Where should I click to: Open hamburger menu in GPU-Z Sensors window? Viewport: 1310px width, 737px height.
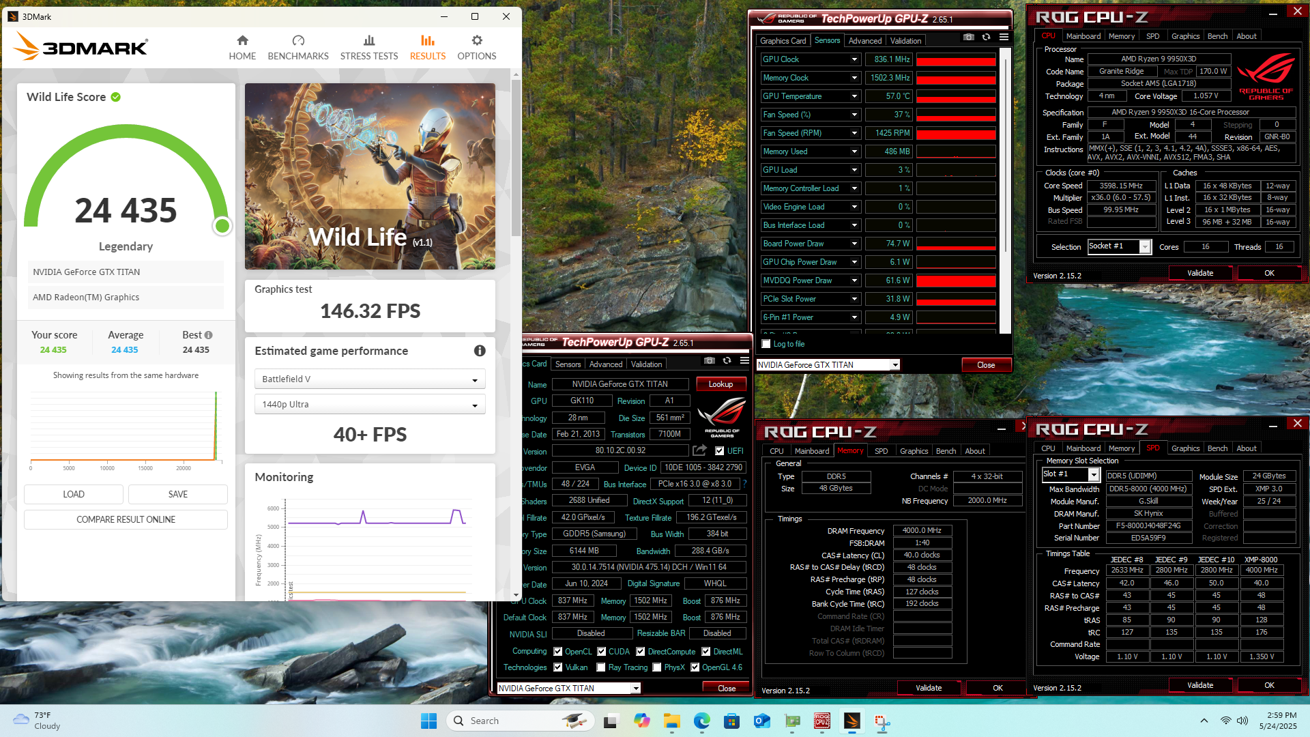(1004, 37)
